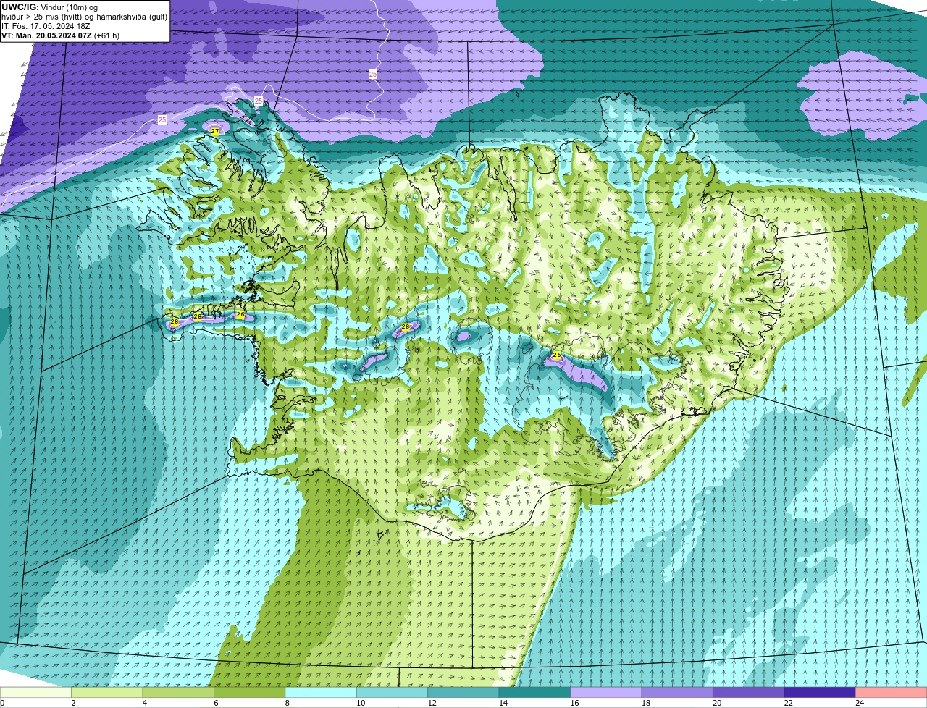This screenshot has height=708, width=927.
Task: Click the 20–22 legend color swatch
Action: point(749,693)
